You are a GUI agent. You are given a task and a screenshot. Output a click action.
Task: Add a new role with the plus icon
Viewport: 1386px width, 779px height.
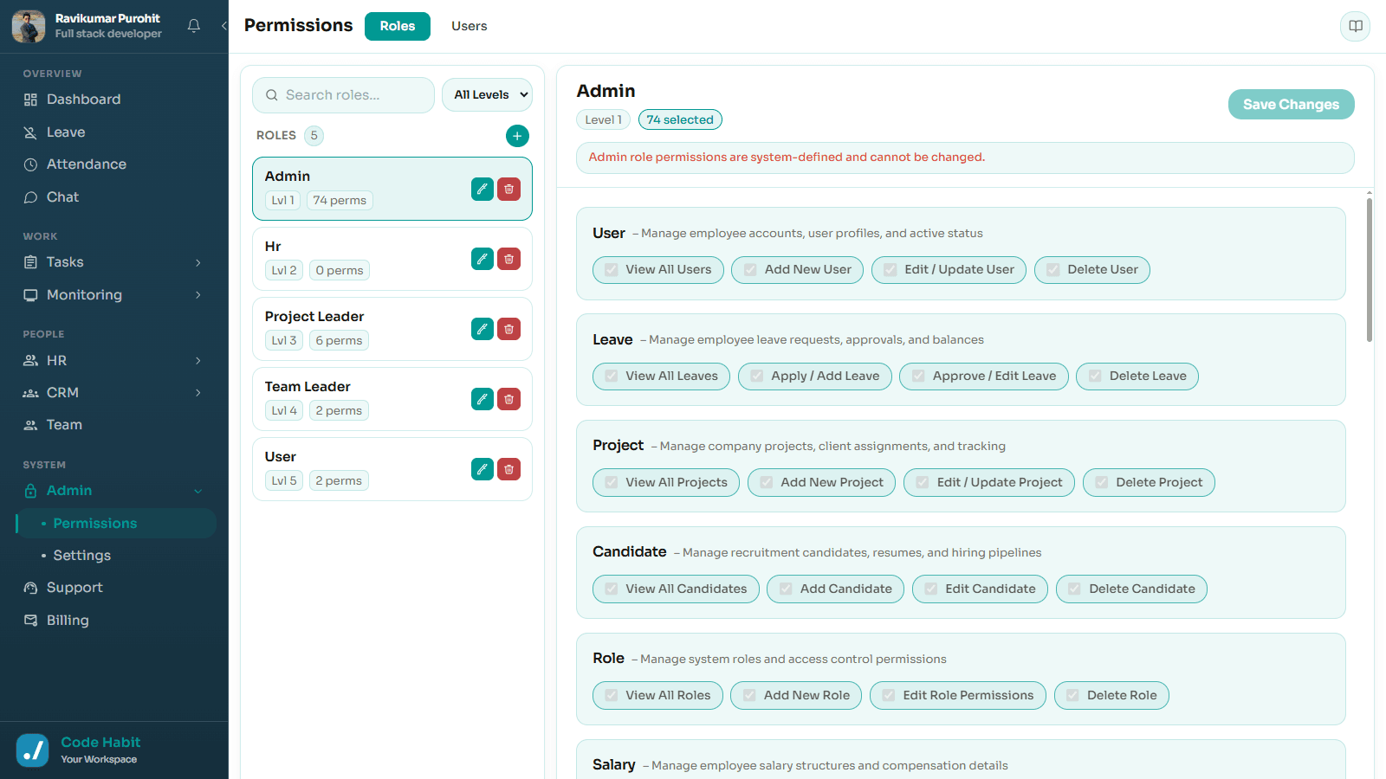tap(517, 136)
